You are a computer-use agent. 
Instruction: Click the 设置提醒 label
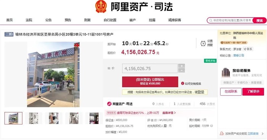point(210,43)
